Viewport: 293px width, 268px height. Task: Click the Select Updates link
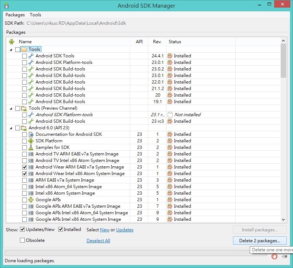pos(125,230)
